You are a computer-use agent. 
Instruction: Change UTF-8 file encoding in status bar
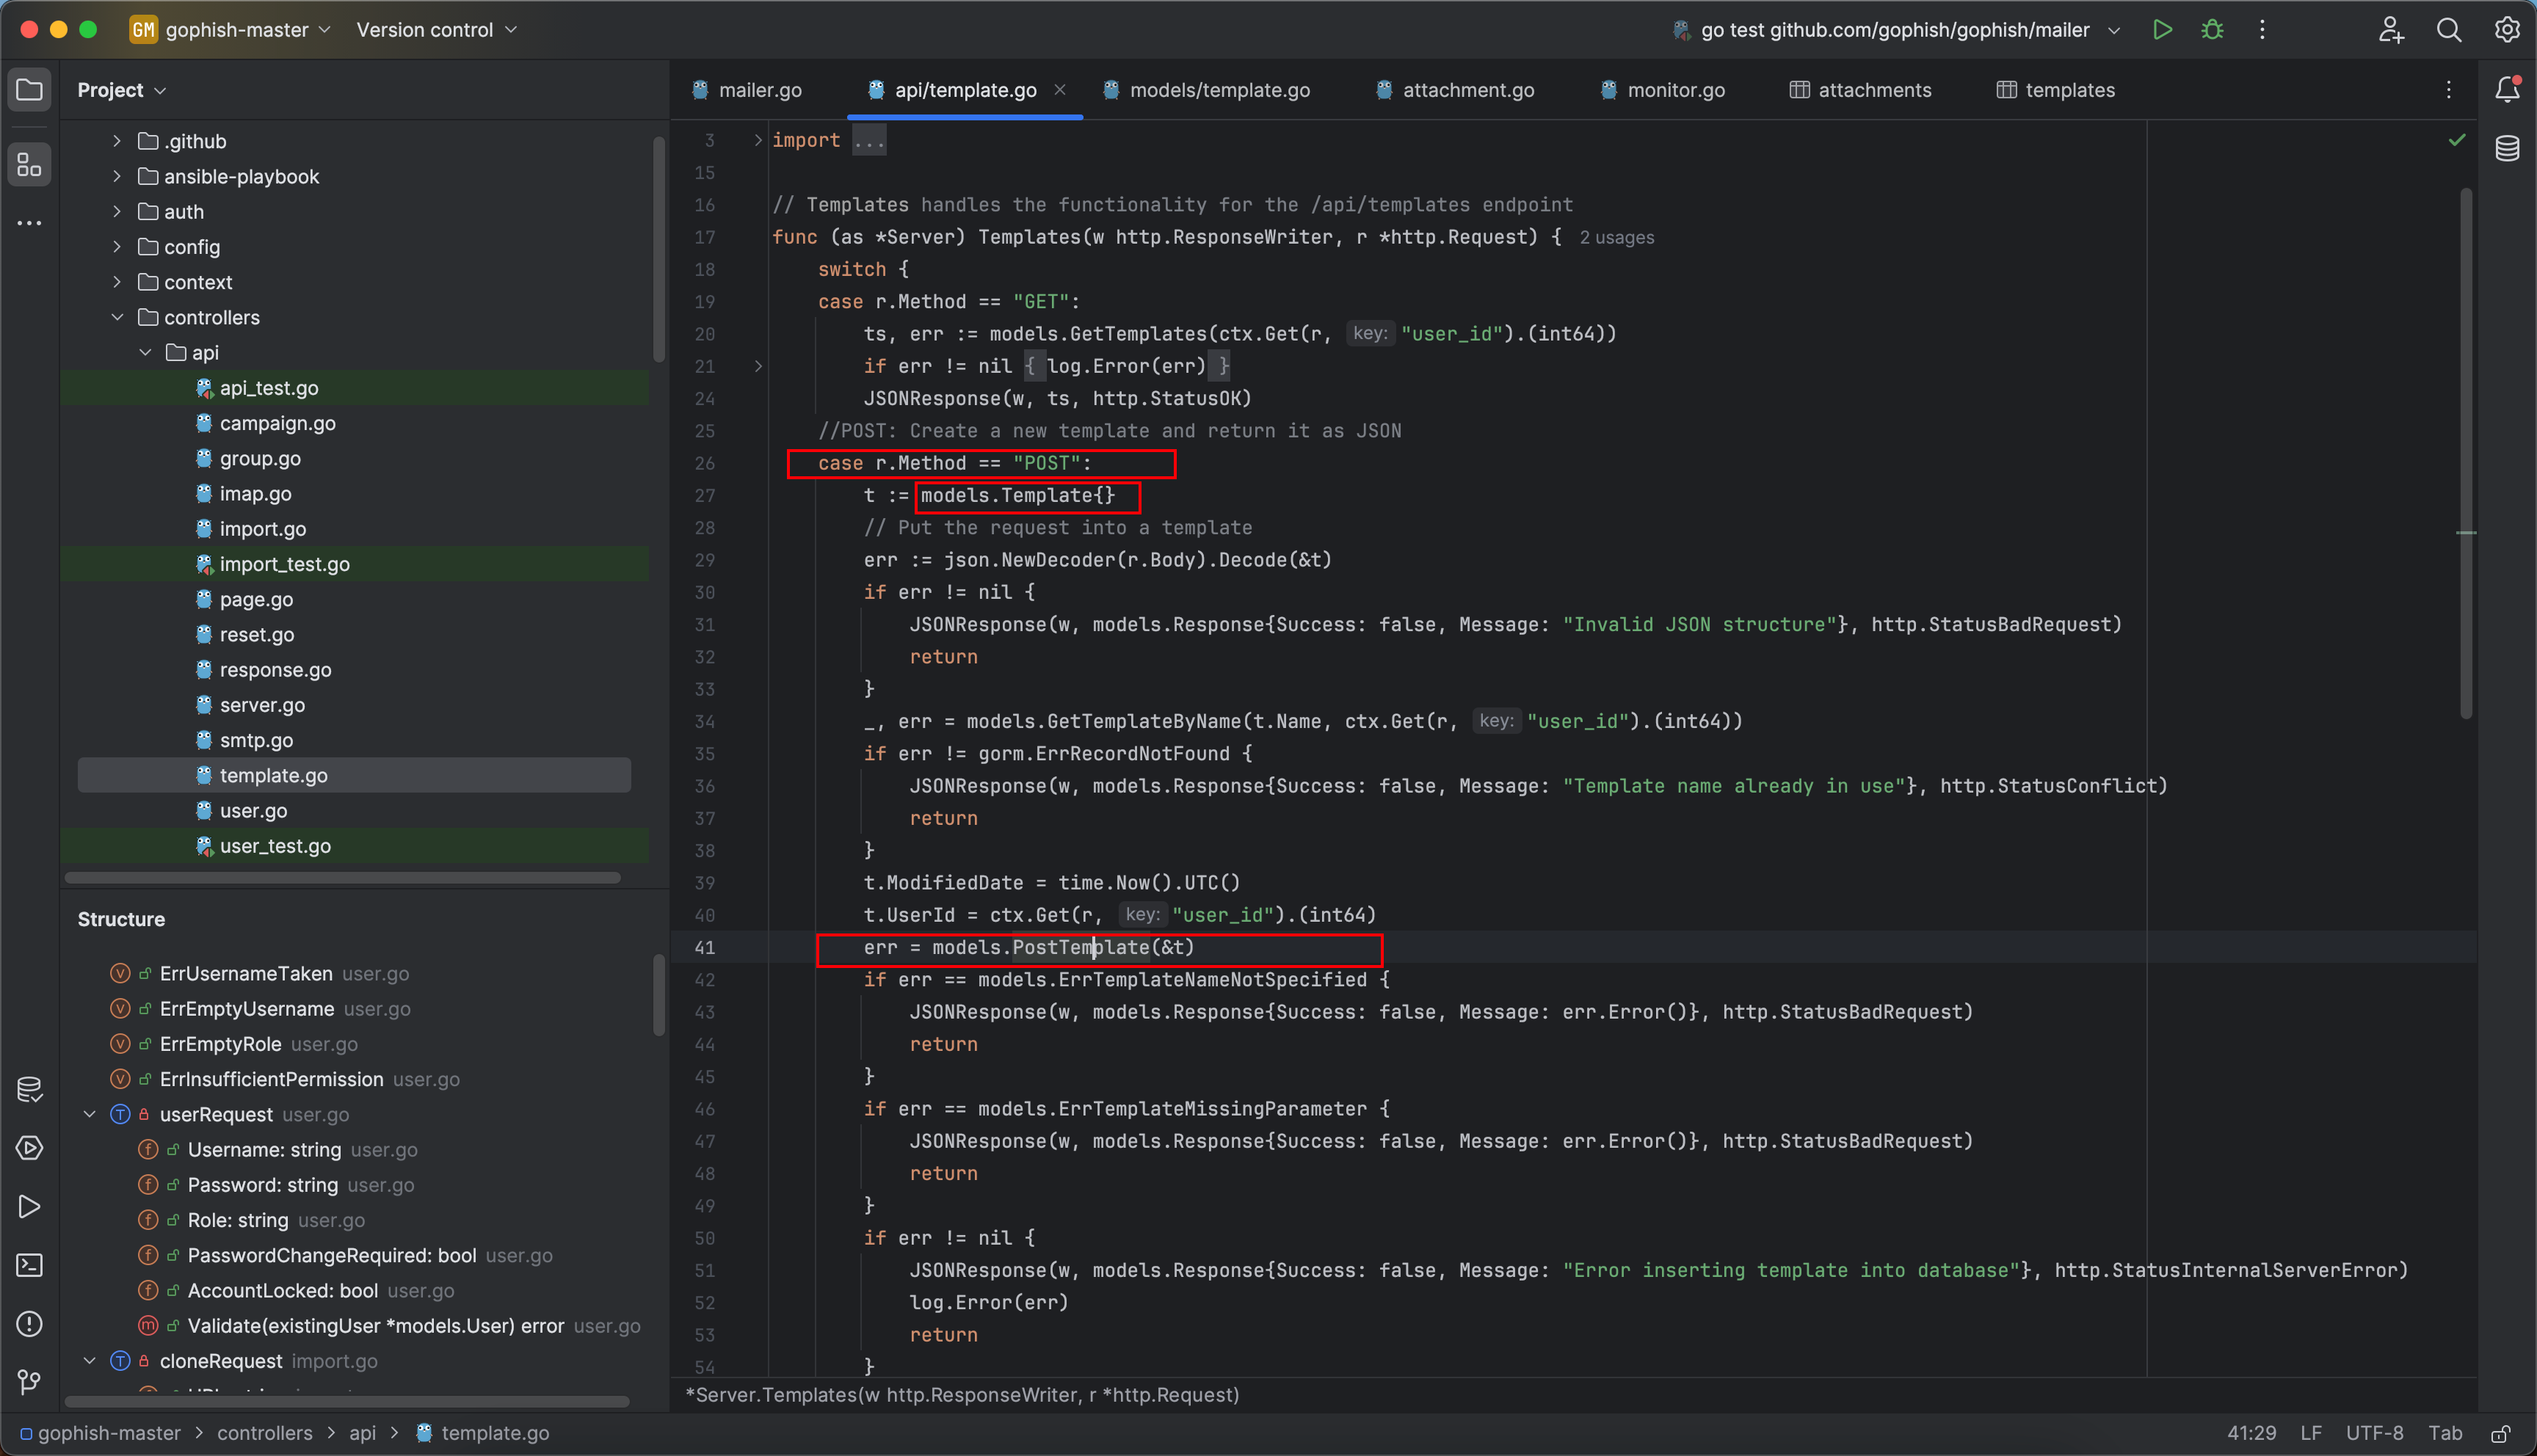[2374, 1433]
